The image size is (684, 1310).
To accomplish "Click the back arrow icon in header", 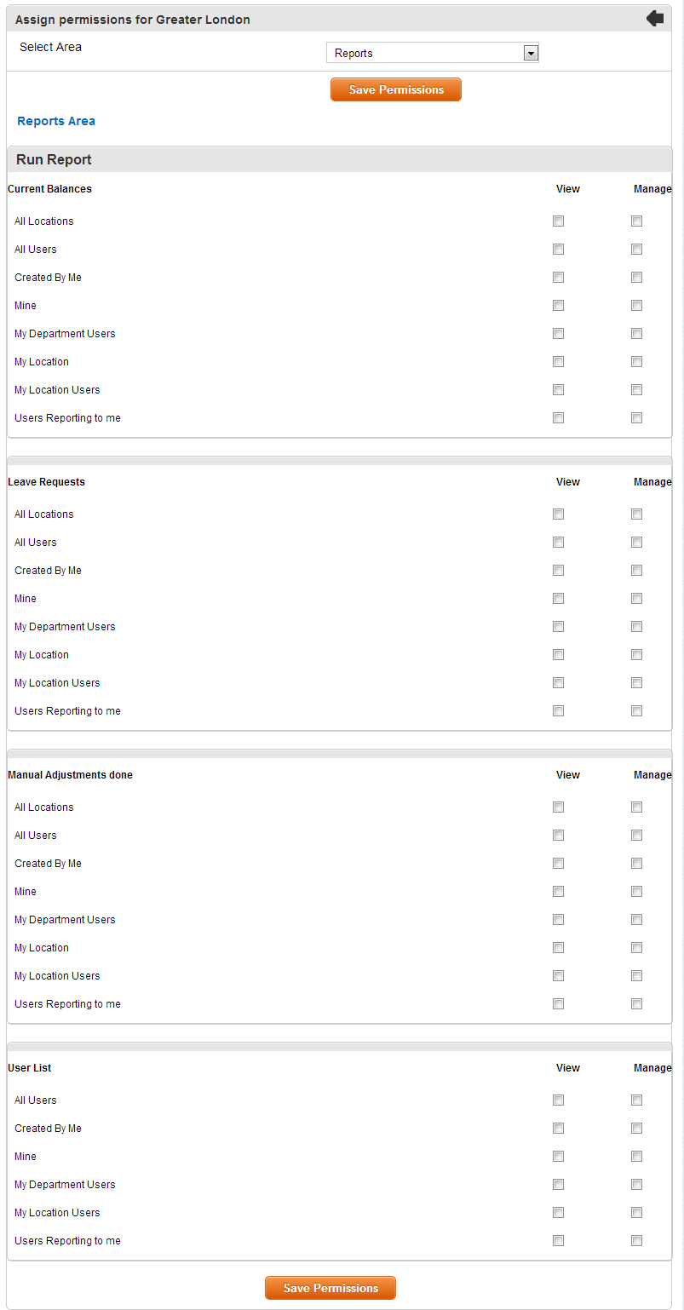I will click(x=655, y=18).
